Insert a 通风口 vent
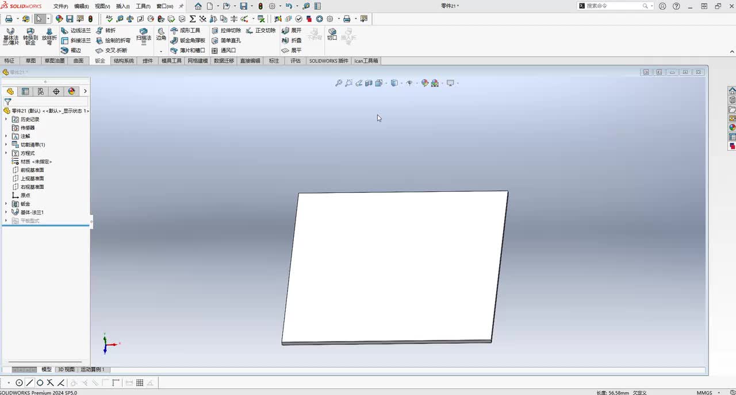Screen dimensions: 736x395 224,51
